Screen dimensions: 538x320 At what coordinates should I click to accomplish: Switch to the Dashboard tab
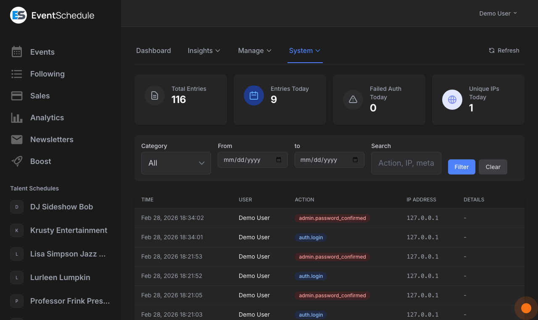153,50
